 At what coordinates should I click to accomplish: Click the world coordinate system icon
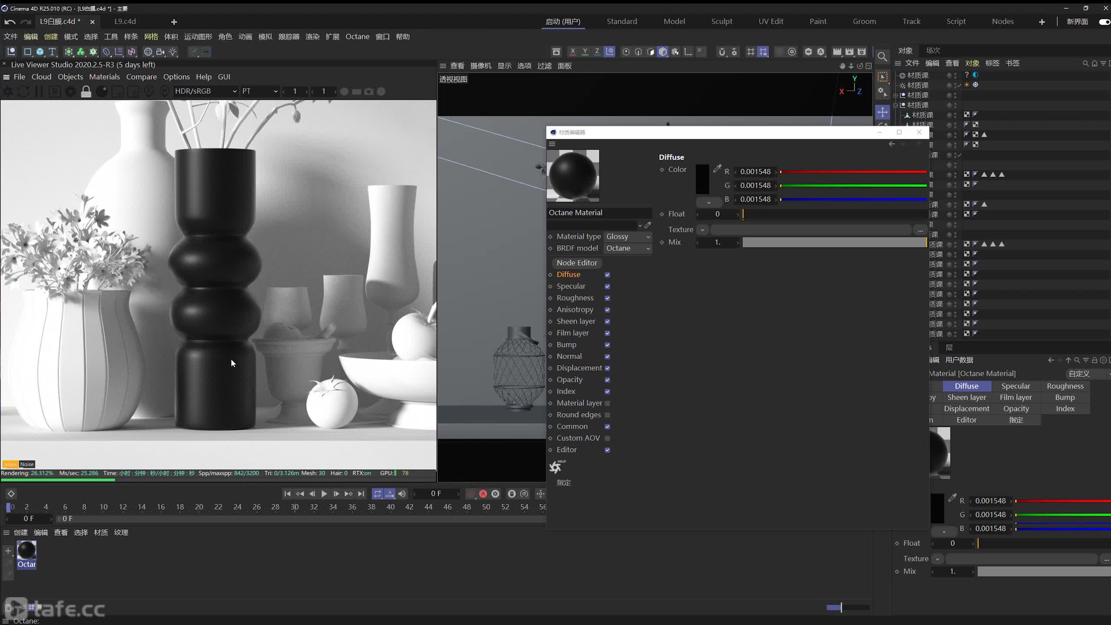pos(610,52)
